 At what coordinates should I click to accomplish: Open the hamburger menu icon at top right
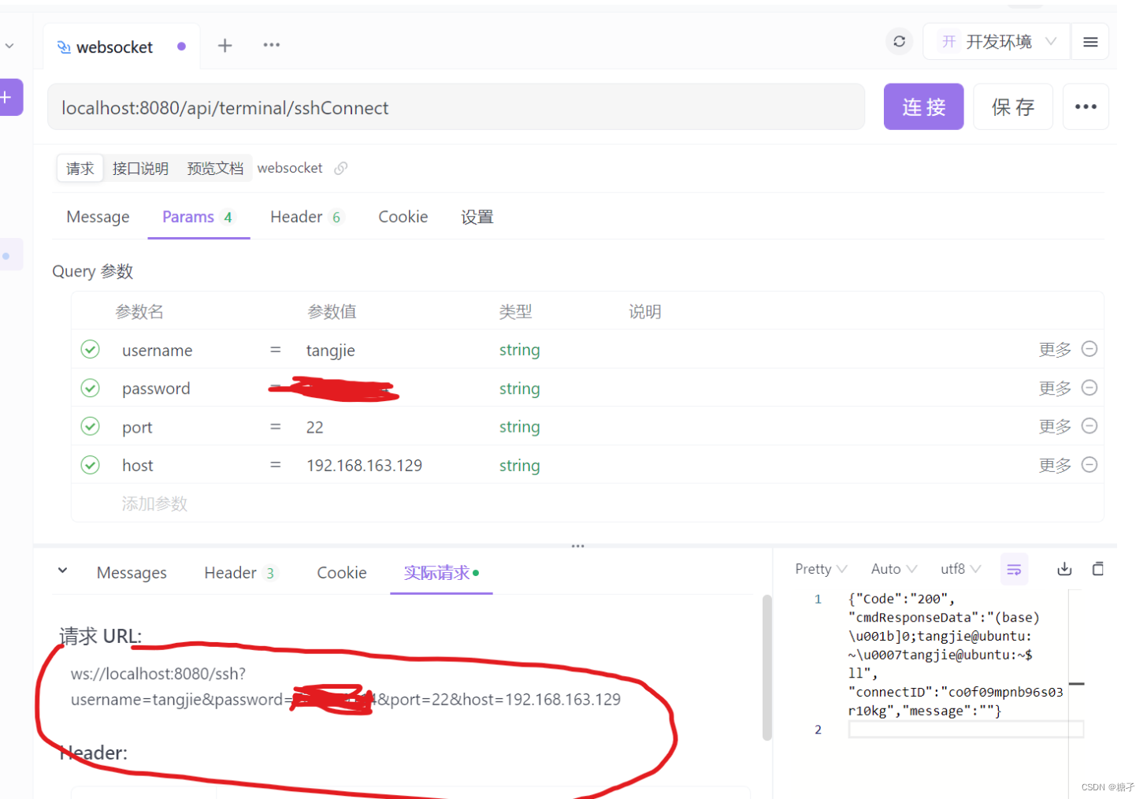point(1090,42)
